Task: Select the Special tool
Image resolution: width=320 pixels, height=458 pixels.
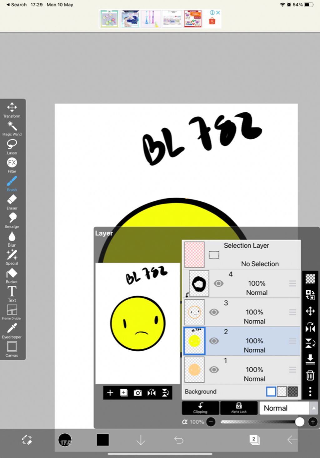Action: coord(12,257)
